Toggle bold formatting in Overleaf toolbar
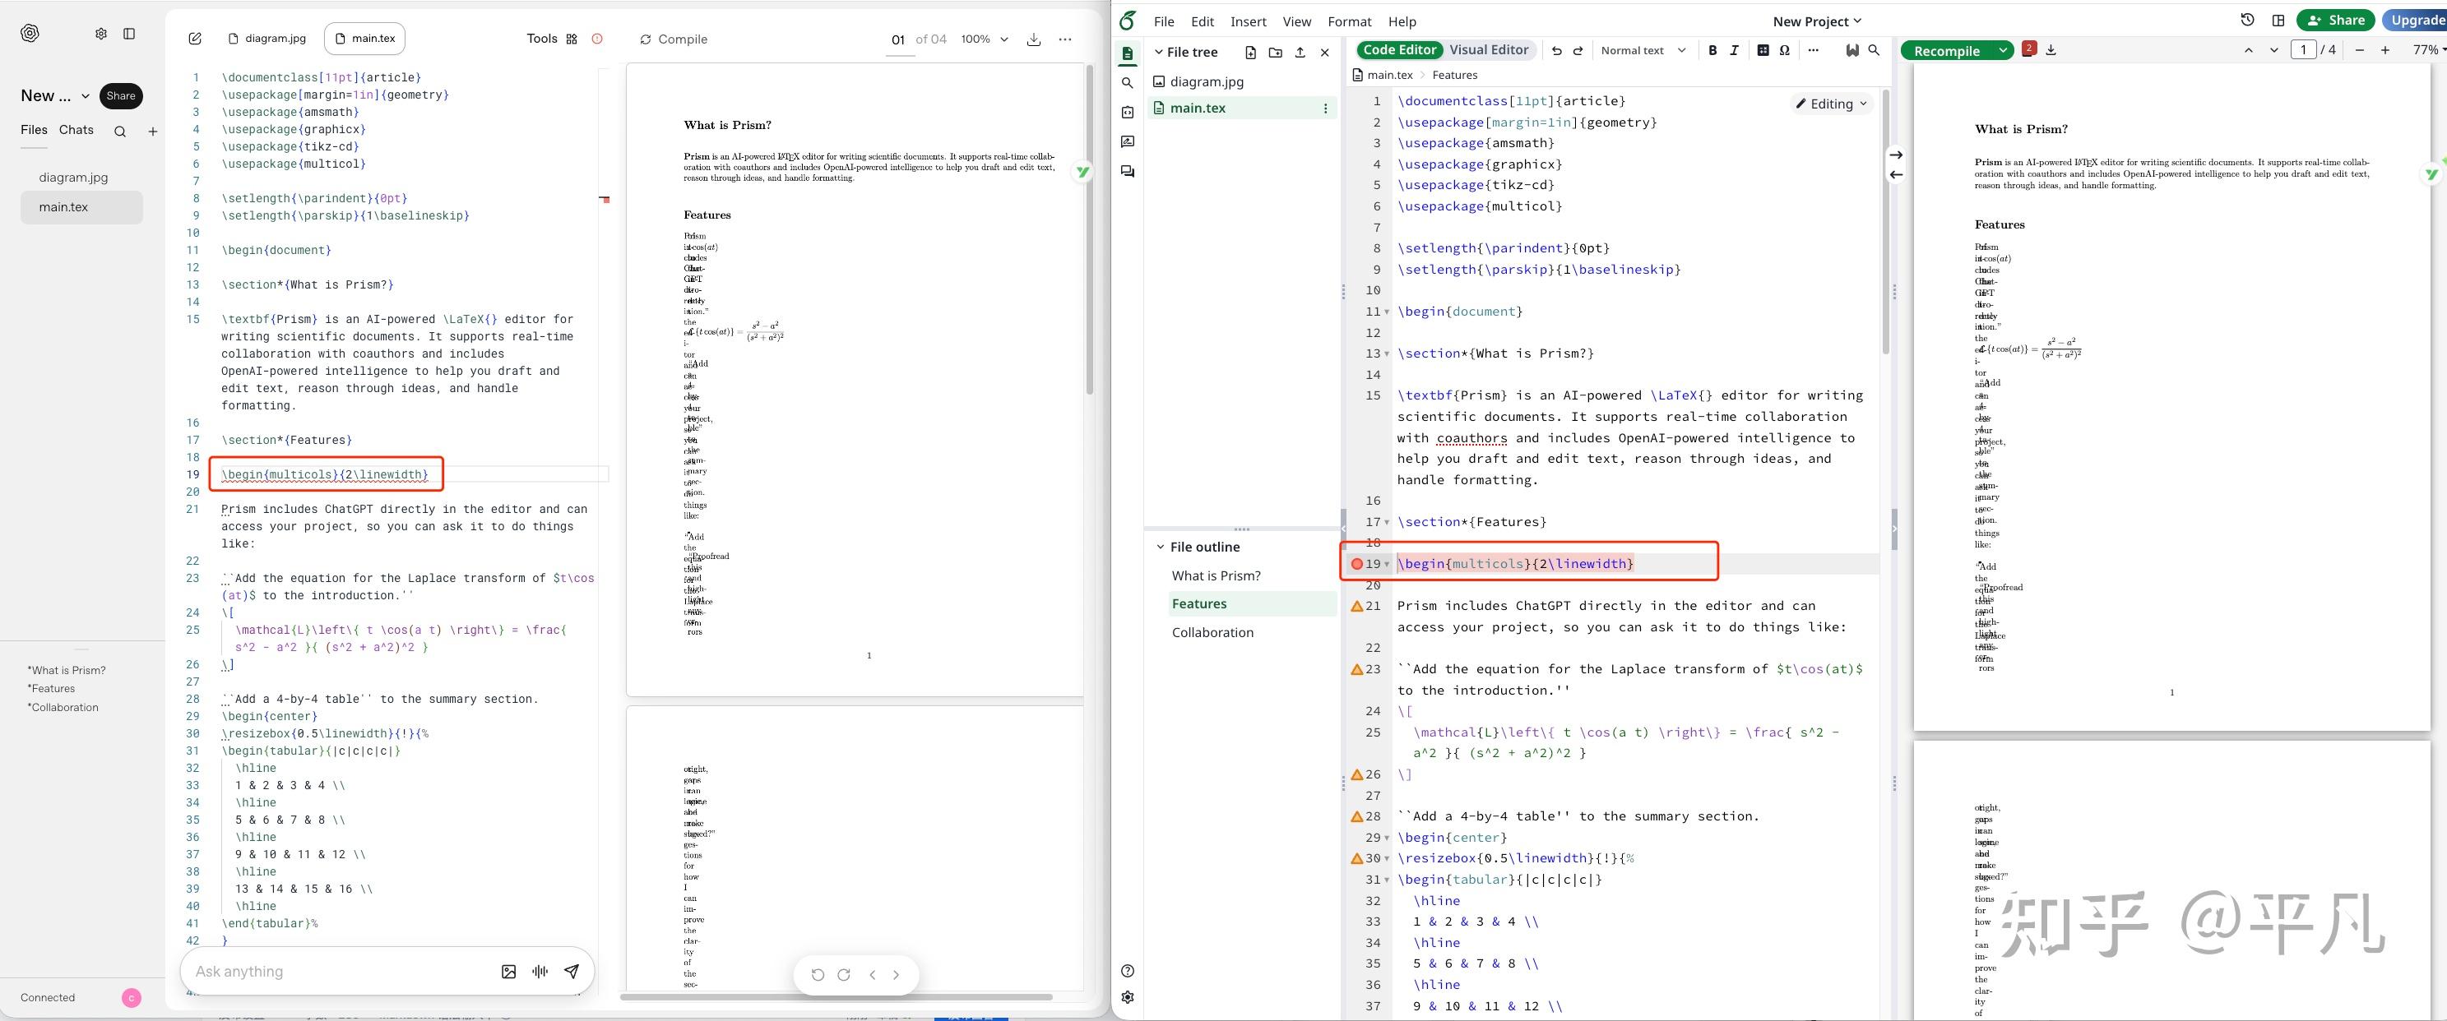Image resolution: width=2447 pixels, height=1021 pixels. (1712, 50)
